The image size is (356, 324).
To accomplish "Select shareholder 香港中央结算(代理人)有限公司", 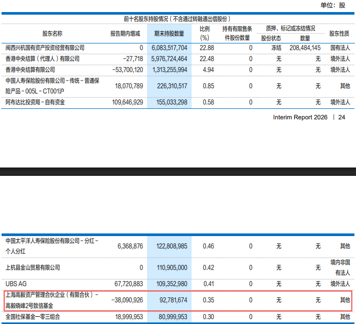I will [x=42, y=59].
